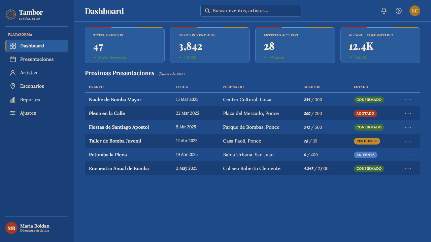Open the Escenarios section

(x=37, y=86)
